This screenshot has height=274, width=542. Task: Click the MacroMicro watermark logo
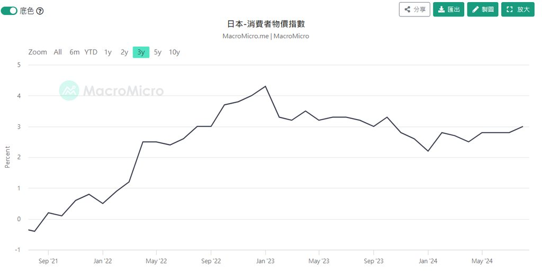(x=112, y=90)
